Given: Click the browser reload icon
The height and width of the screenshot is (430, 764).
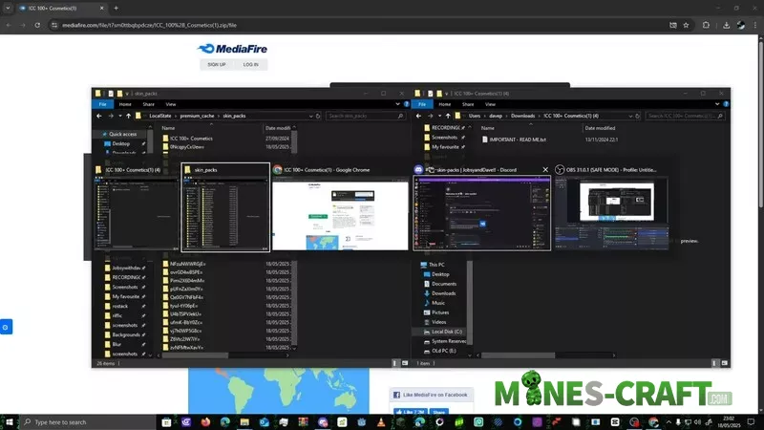Looking at the screenshot, I should pos(38,25).
